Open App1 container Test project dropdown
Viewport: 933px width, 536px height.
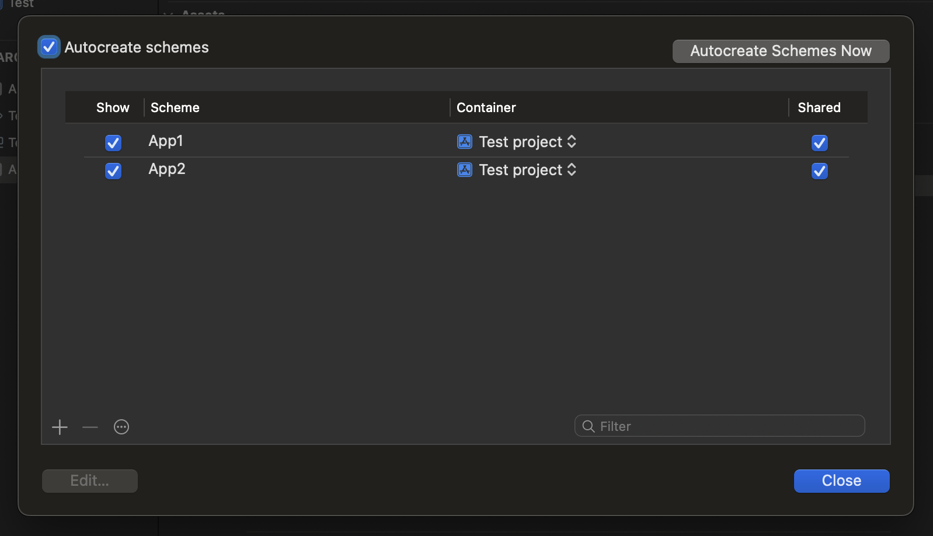pyautogui.click(x=527, y=142)
